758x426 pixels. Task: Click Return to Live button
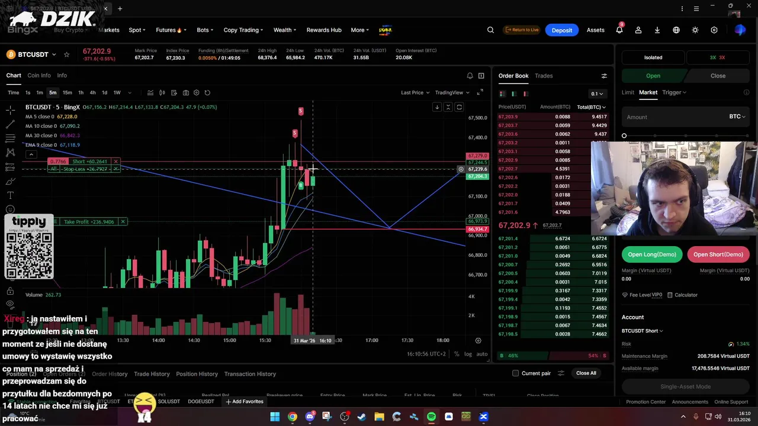[522, 30]
